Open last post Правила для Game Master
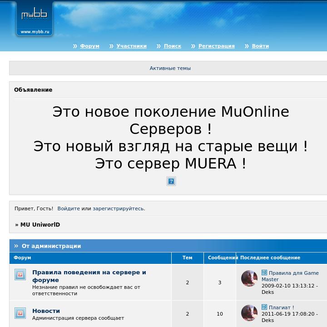Screen dimensions: 327x327 pos(290,276)
